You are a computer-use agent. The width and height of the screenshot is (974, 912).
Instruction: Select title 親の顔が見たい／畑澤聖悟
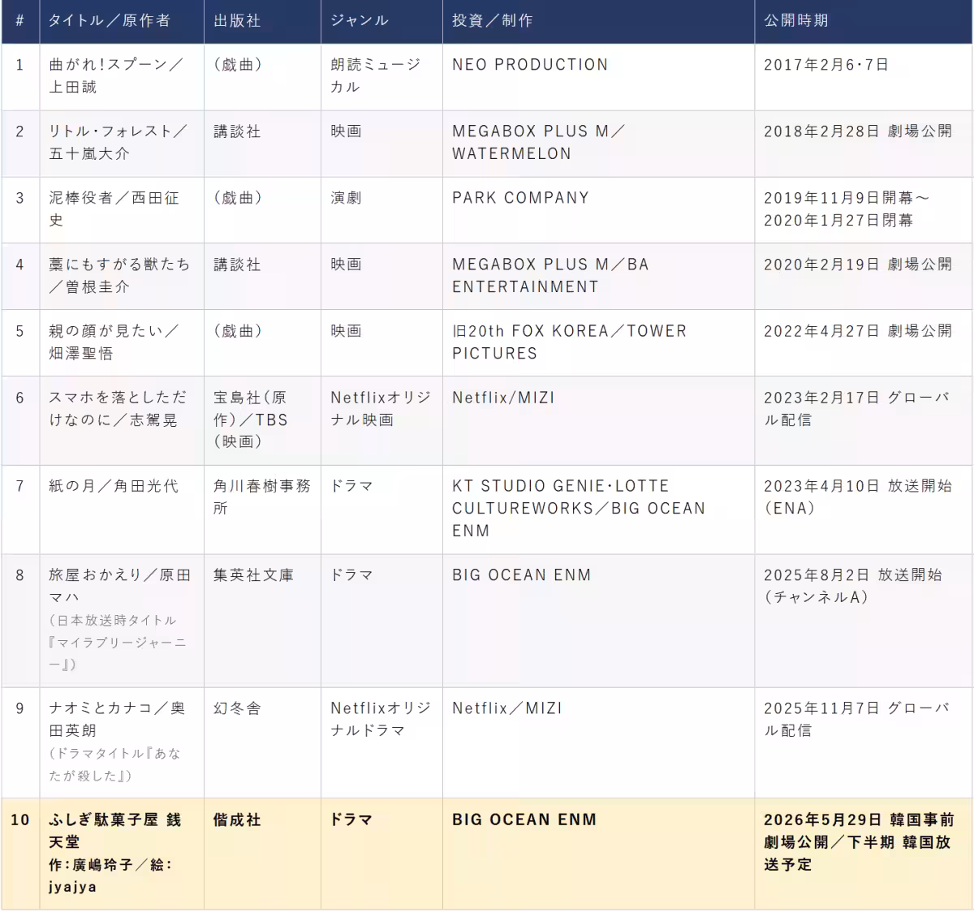[x=114, y=342]
